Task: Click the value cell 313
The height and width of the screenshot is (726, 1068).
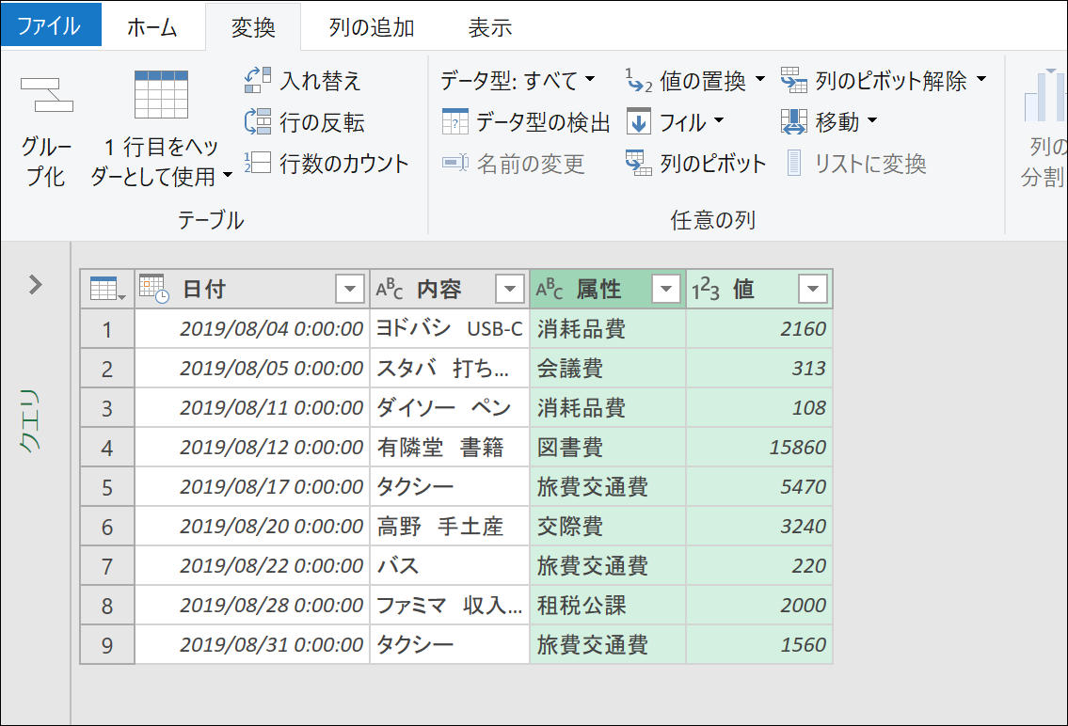Action: [759, 368]
